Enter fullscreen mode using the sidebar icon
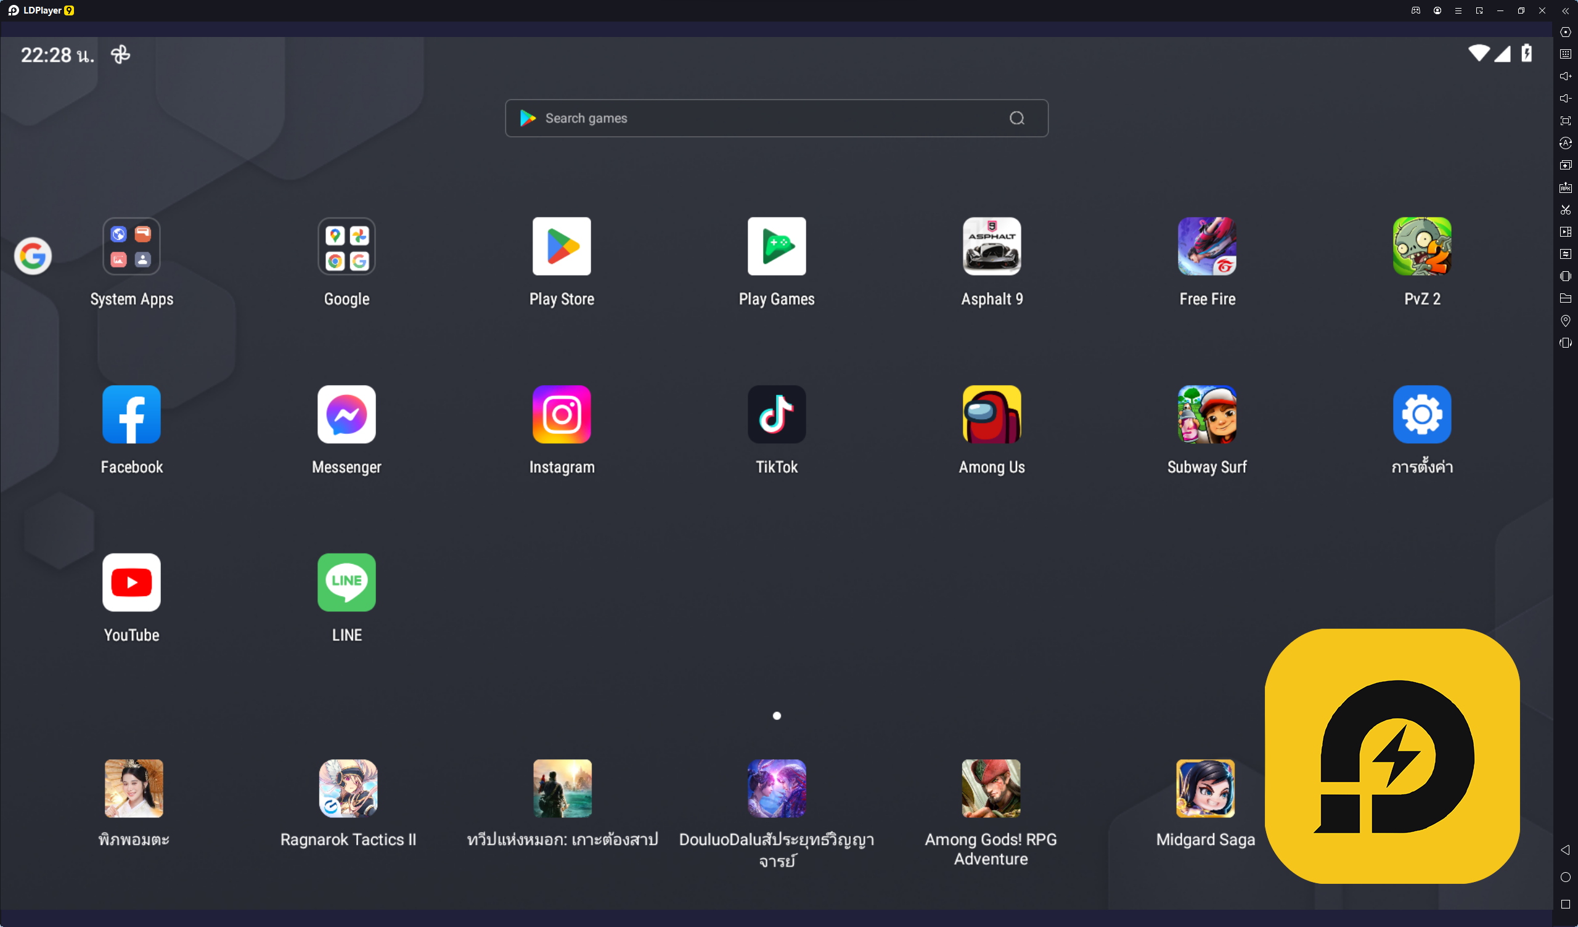Viewport: 1578px width, 927px height. pos(1566,121)
